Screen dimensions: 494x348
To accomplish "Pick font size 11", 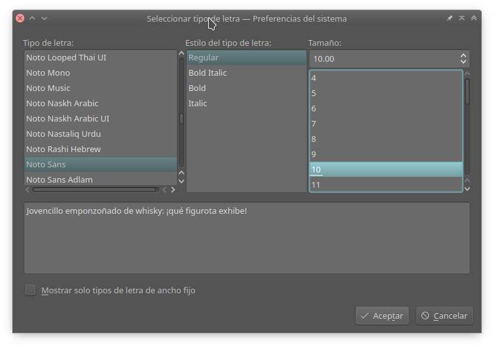I will pyautogui.click(x=386, y=184).
